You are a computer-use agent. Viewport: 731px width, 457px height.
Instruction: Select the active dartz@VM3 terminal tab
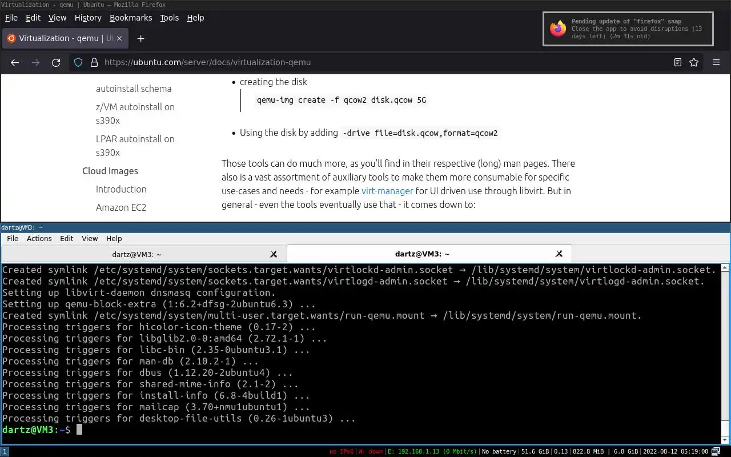[429, 254]
